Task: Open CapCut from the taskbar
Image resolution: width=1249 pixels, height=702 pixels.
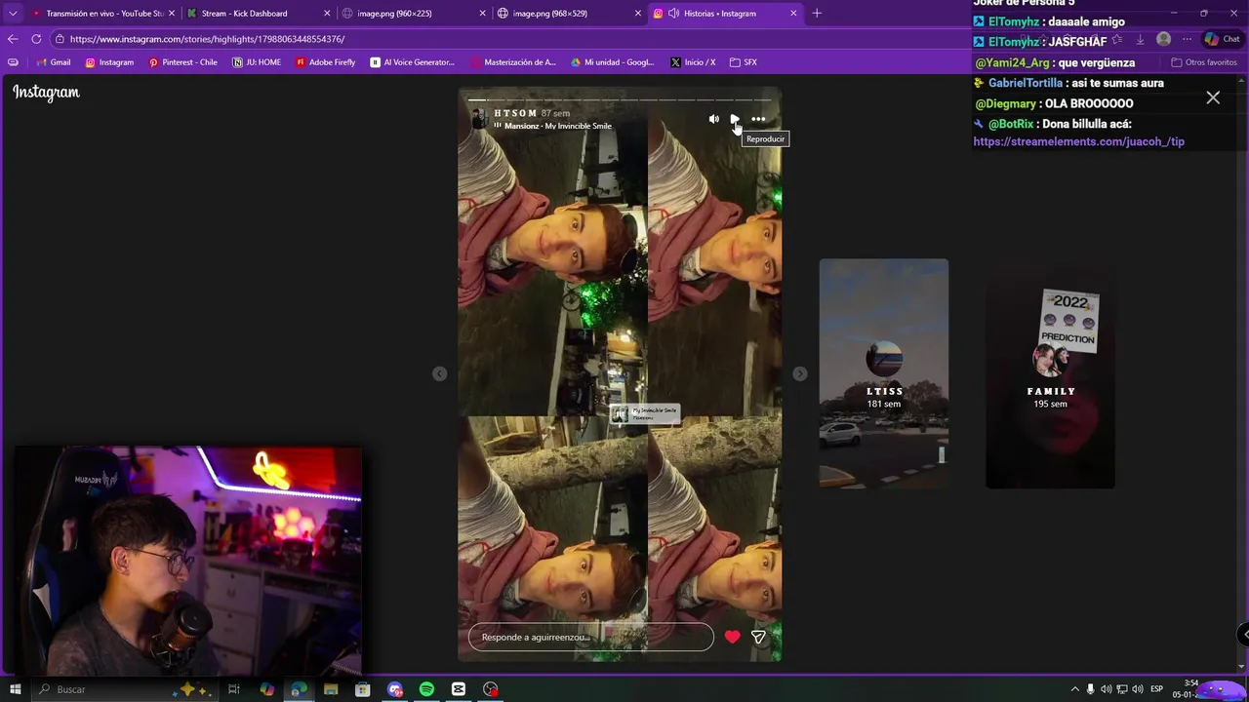Action: [x=458, y=689]
